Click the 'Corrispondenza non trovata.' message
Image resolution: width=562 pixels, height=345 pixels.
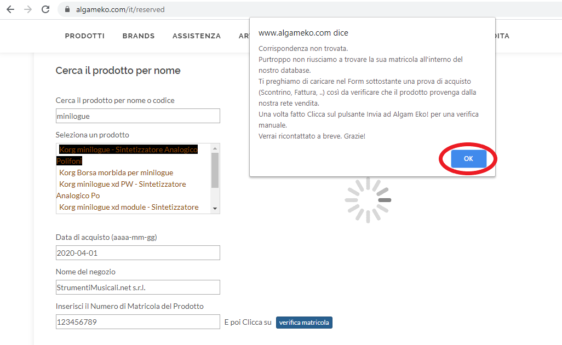(303, 48)
